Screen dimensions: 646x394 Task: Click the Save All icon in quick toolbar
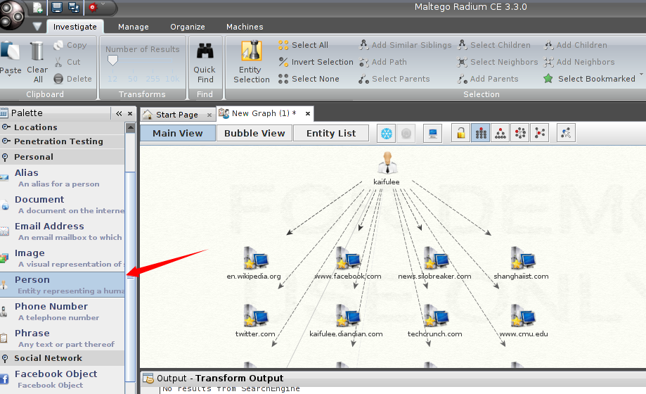point(74,7)
